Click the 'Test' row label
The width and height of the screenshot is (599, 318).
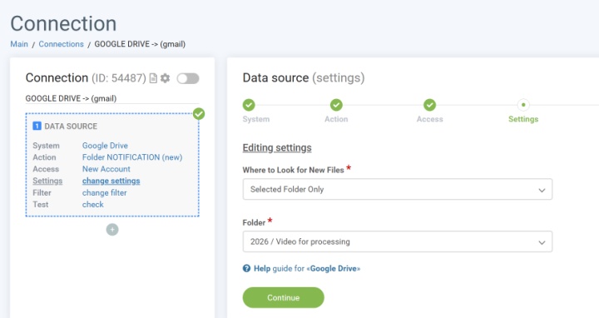pos(41,205)
